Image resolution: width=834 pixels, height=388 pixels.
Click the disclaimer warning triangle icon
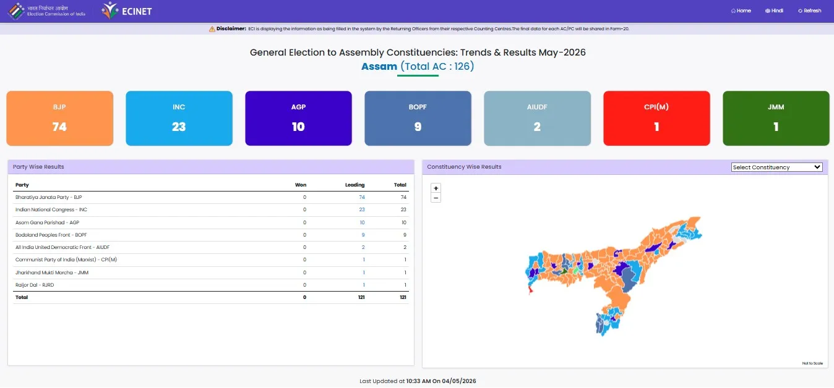pos(212,29)
